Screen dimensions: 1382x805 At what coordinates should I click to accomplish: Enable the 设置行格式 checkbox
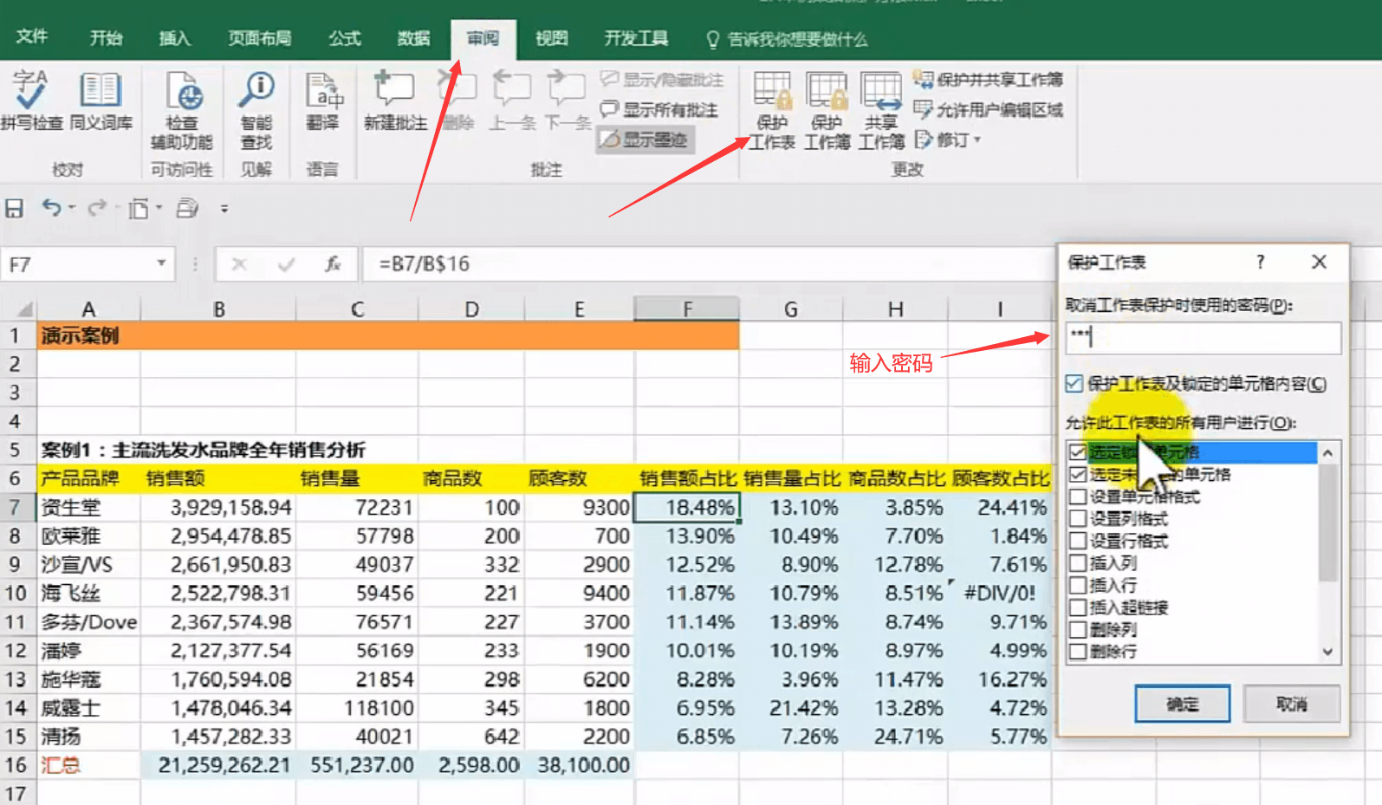[1078, 541]
